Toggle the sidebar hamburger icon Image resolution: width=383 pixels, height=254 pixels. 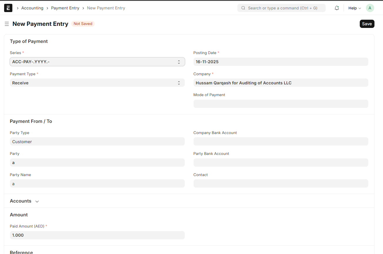point(7,24)
